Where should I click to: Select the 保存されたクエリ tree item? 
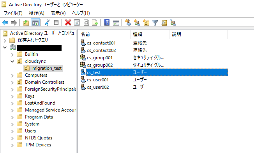pyautogui.click(x=33, y=40)
